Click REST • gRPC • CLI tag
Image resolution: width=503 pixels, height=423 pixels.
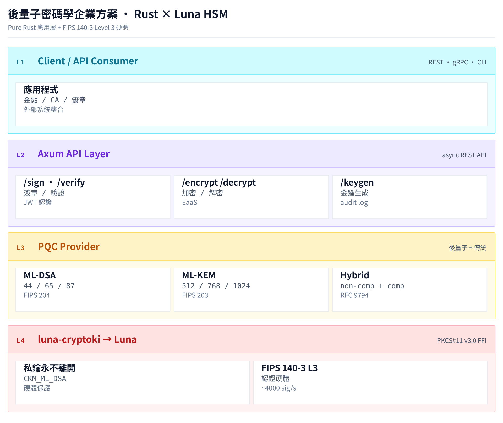(457, 62)
